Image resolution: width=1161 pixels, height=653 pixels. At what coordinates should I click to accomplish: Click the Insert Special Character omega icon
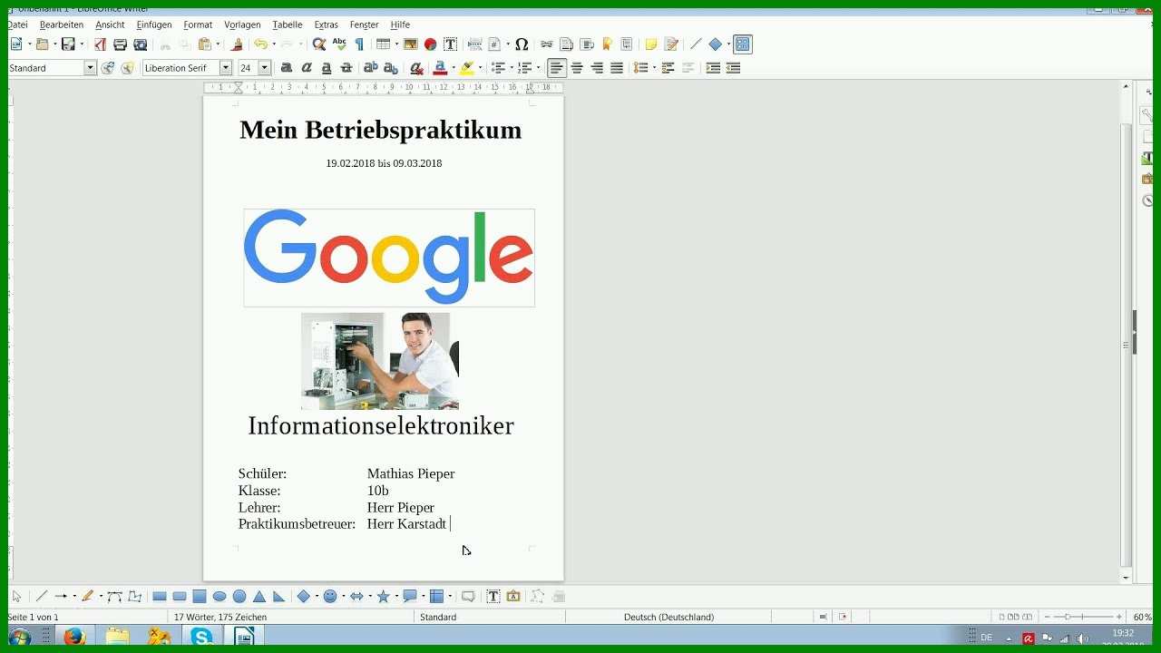click(x=522, y=44)
